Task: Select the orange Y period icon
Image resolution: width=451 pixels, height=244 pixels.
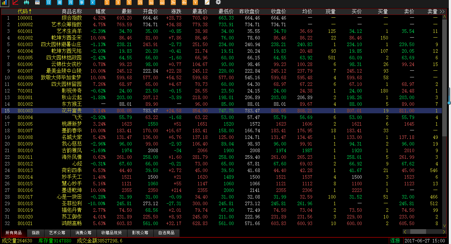Action: coord(195,3)
